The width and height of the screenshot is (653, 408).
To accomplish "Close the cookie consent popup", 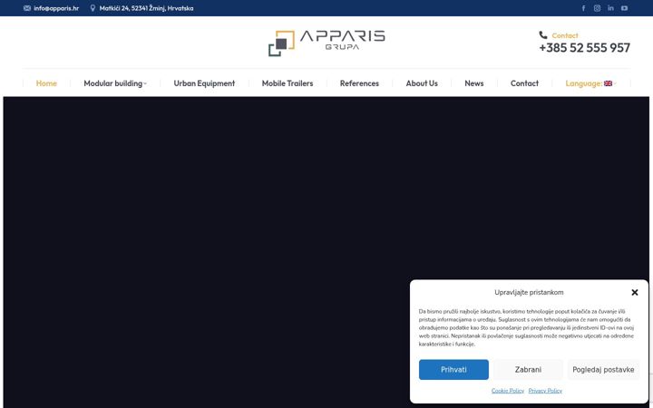I will coord(635,292).
